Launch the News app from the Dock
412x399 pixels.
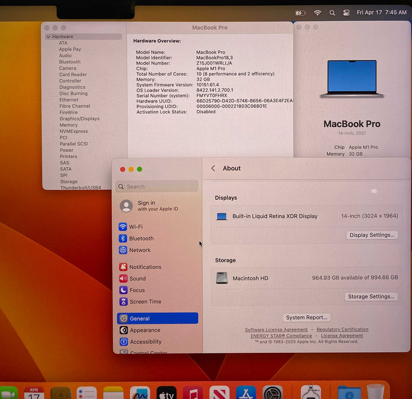[219, 393]
